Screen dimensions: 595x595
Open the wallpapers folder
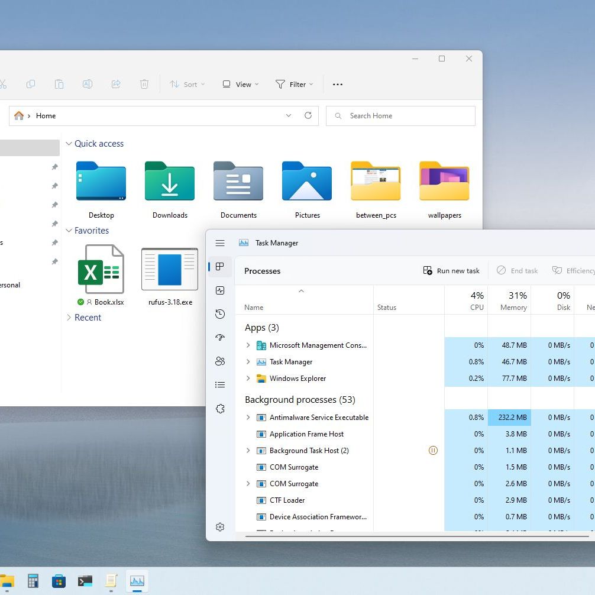pyautogui.click(x=444, y=190)
